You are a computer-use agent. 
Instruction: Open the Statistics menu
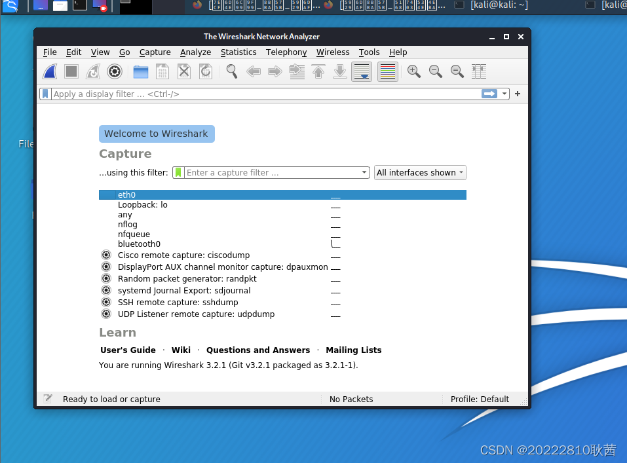click(x=238, y=52)
